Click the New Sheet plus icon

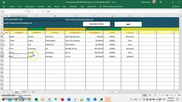(x=33, y=92)
